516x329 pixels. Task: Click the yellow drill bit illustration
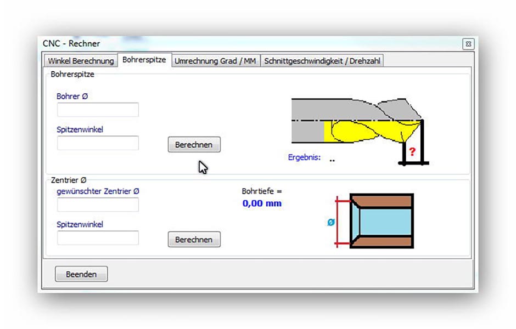[362, 131]
